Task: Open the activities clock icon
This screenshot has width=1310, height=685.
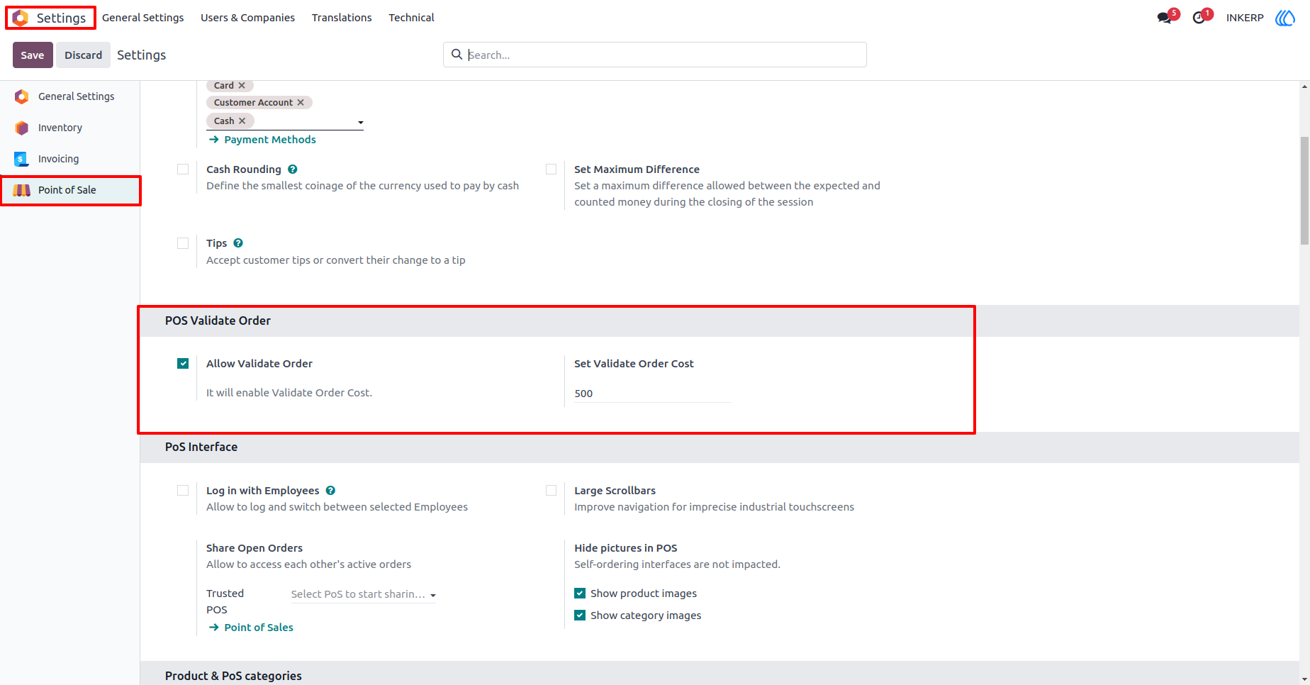Action: (x=1199, y=18)
